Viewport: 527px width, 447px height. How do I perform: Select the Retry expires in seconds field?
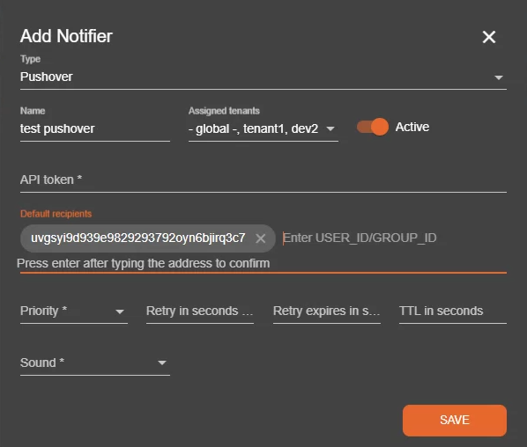[327, 311]
